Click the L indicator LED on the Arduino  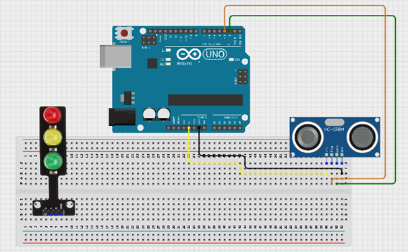[168, 50]
